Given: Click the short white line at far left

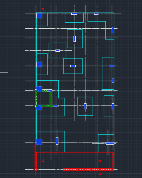Looking at the screenshot, I should pos(4,72).
